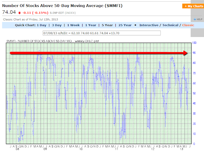
Task: Click the chart title Number Of Stocks heading
Action: click(62, 6)
